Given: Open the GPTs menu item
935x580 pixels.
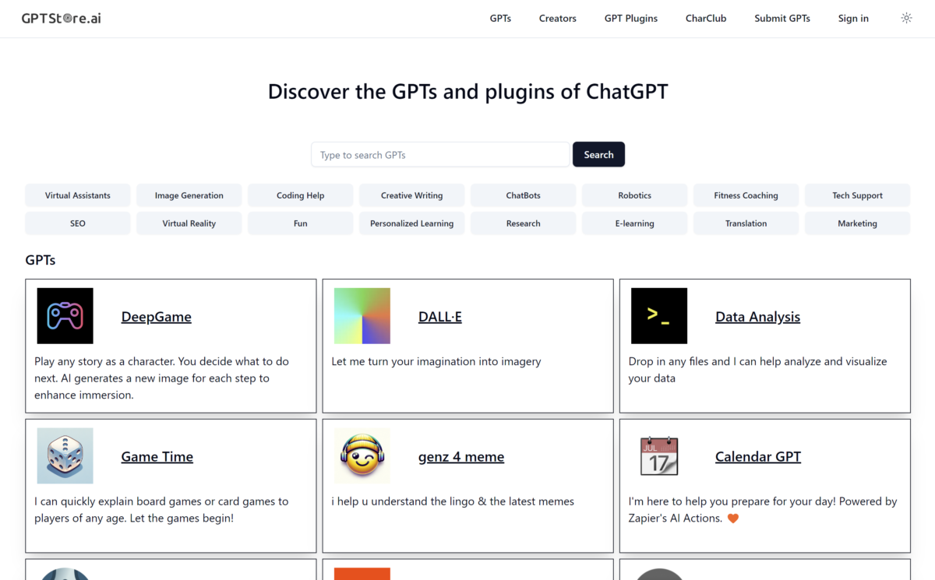Looking at the screenshot, I should coord(500,18).
